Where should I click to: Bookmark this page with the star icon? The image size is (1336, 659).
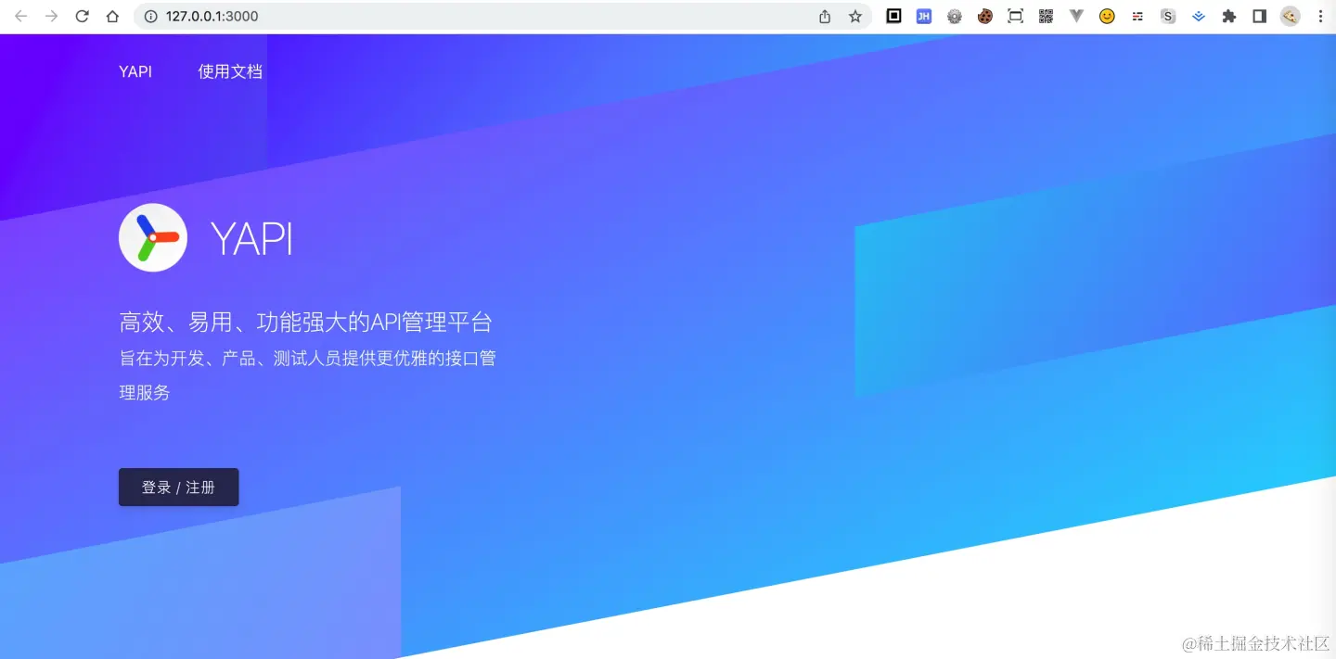[855, 16]
